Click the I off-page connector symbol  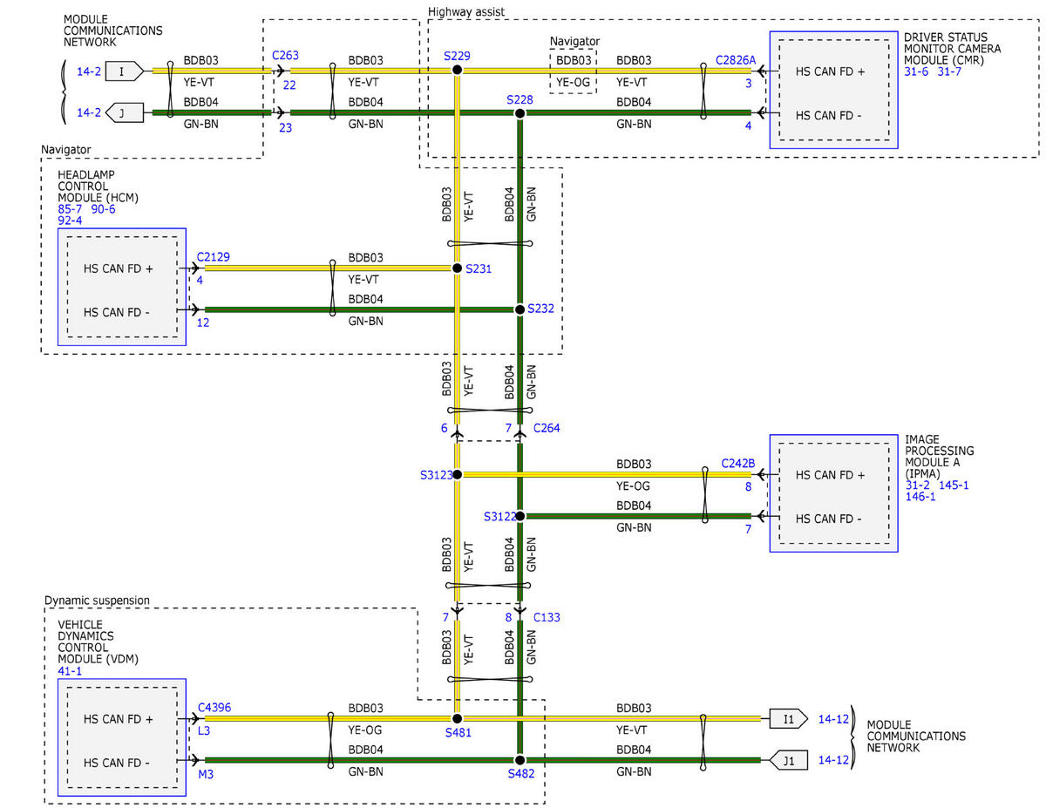(x=125, y=72)
